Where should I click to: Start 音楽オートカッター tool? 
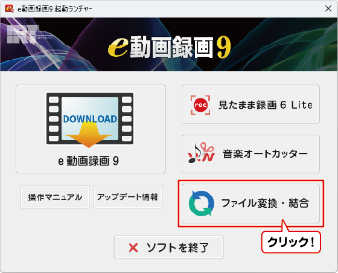(265, 154)
